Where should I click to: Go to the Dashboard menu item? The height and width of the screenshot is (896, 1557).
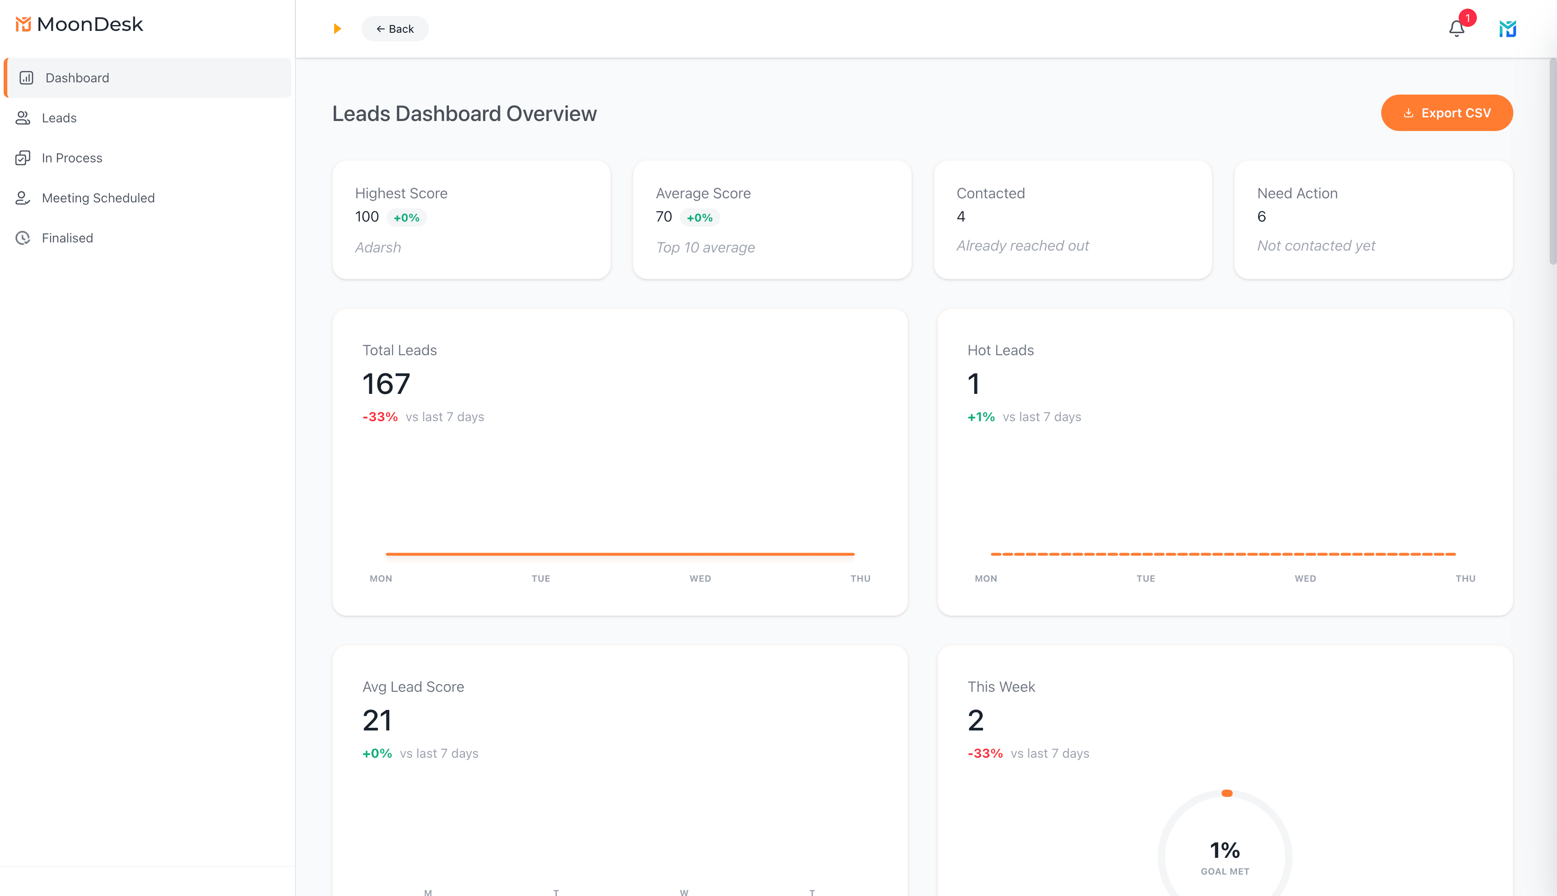pyautogui.click(x=148, y=77)
